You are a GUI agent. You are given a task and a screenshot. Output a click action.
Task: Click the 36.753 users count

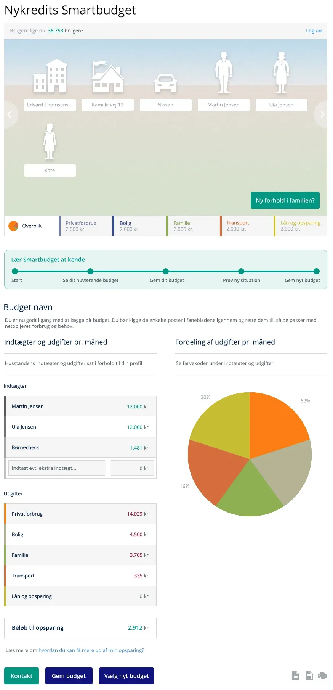pyautogui.click(x=55, y=31)
